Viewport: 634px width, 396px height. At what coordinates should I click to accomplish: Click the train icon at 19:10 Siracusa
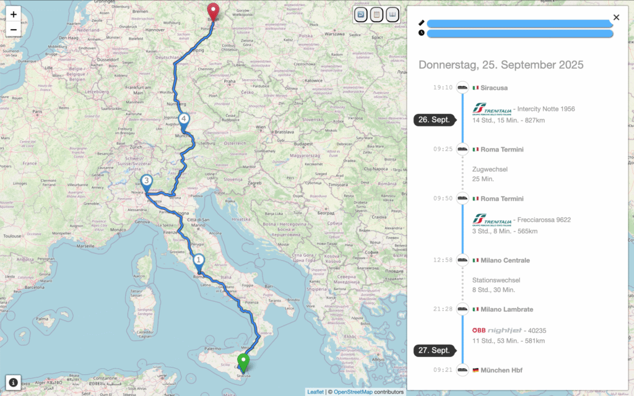(462, 88)
